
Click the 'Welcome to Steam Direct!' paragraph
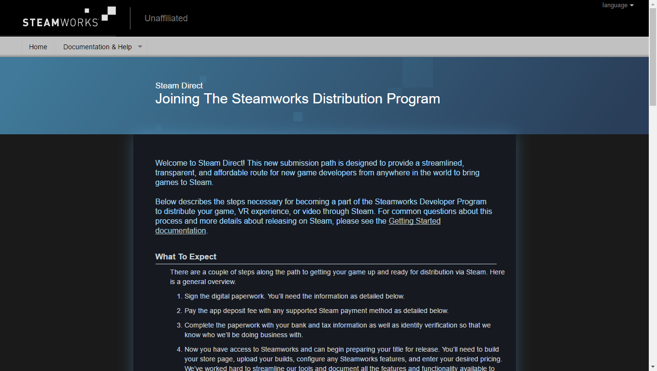click(317, 172)
